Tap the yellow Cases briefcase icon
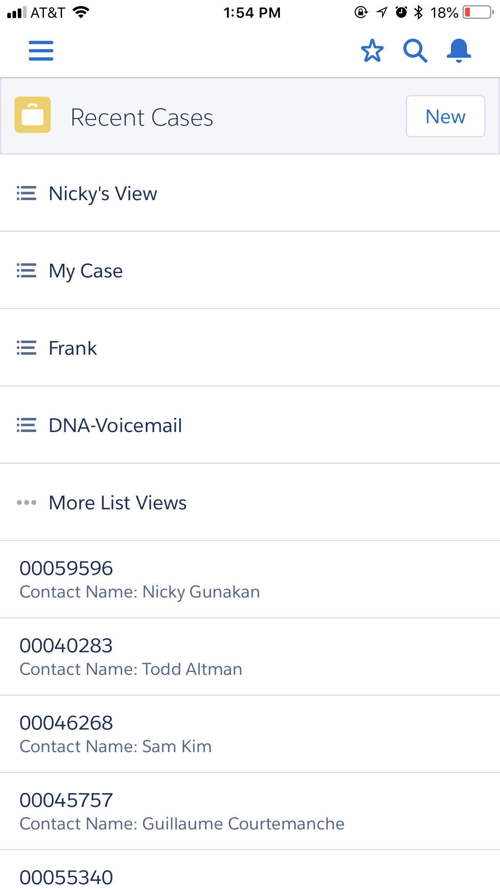The height and width of the screenshot is (889, 500). (x=33, y=115)
